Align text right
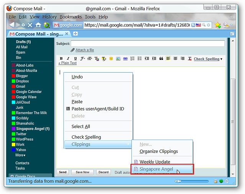The height and width of the screenshot is (194, 245). tap(183, 58)
